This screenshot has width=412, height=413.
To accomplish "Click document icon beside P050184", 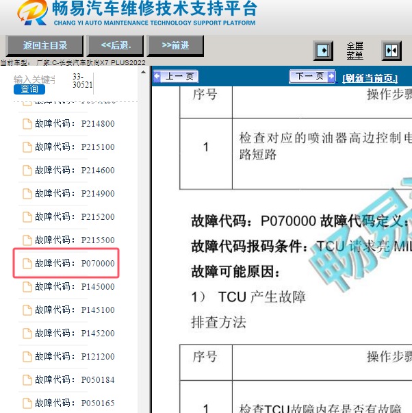I will (27, 380).
